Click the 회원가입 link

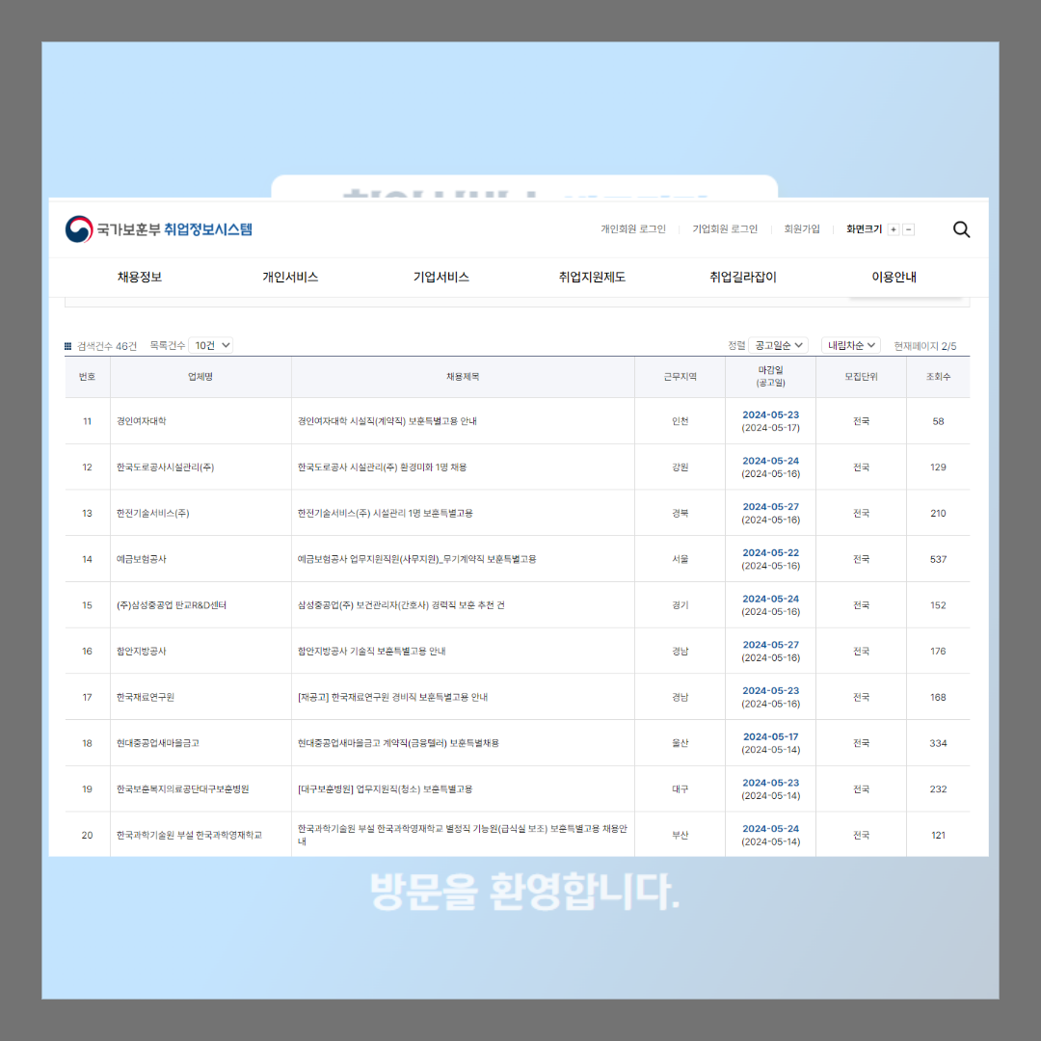[803, 229]
